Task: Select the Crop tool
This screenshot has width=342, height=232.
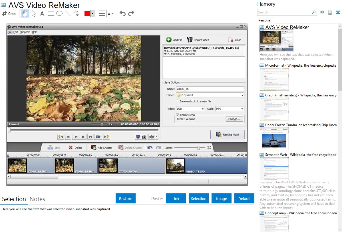Action: click(9, 13)
